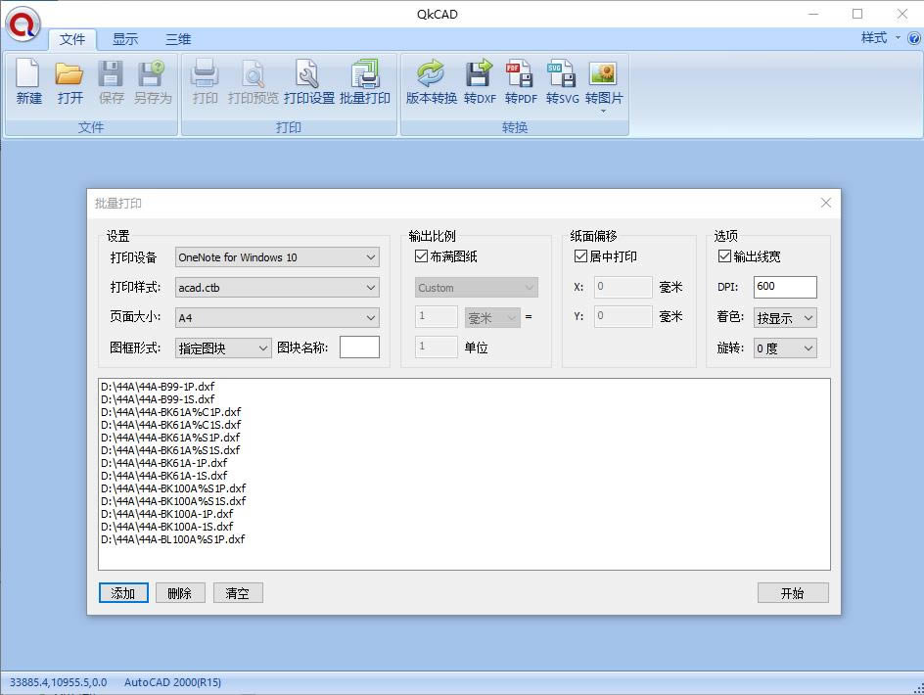Viewport: 924px width, 695px height.
Task: Open a file with the Open folder icon
Action: click(69, 73)
